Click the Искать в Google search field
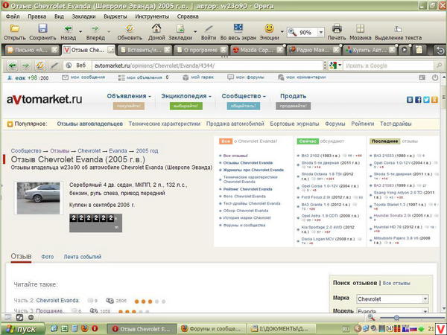Screen dimensions: 447x335 pos(388,66)
